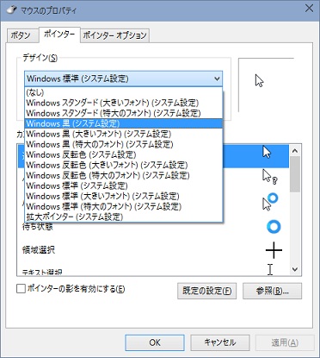Click the キャンセル button
The height and width of the screenshot is (358, 320).
(220, 342)
